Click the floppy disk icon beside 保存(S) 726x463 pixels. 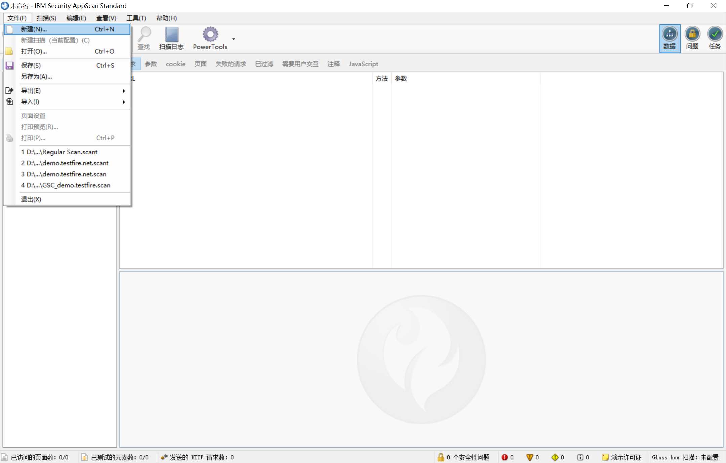(9, 65)
